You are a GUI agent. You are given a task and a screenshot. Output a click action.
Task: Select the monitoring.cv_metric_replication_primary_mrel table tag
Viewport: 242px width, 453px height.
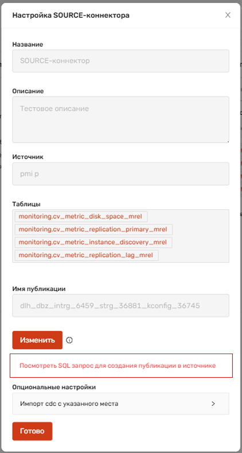pyautogui.click(x=93, y=229)
